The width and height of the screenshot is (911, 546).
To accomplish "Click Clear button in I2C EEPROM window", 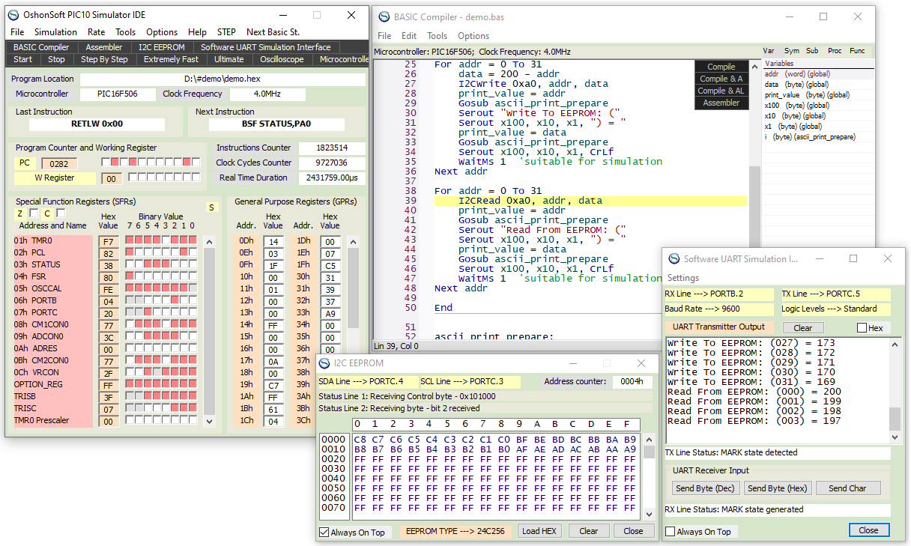I will click(x=589, y=531).
